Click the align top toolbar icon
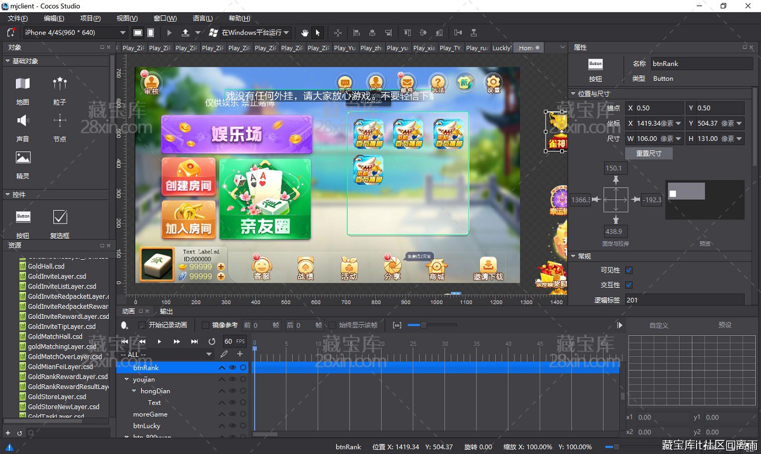 point(407,33)
